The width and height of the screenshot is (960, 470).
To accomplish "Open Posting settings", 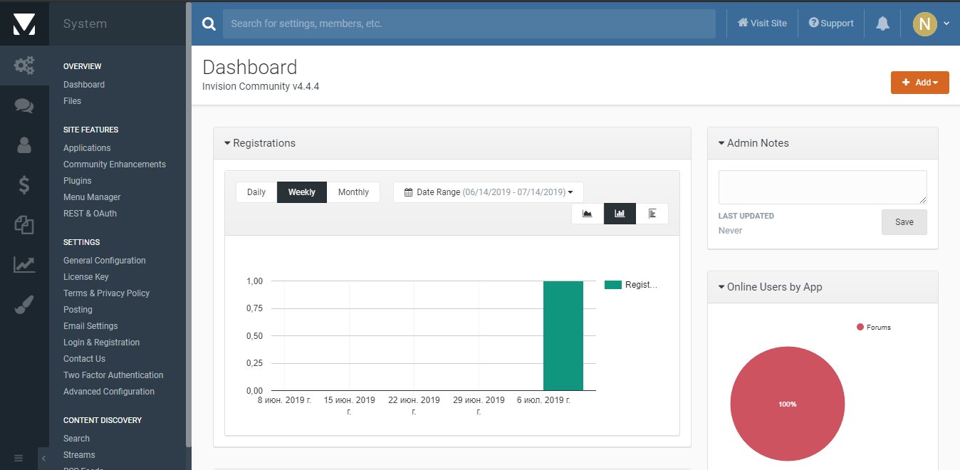I will pos(78,310).
